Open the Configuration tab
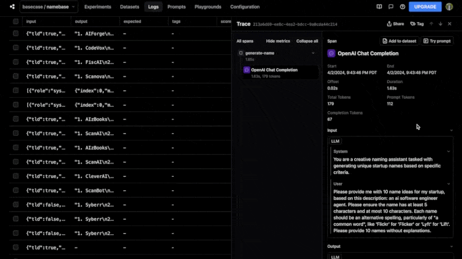Image resolution: width=462 pixels, height=259 pixels. coord(245,7)
